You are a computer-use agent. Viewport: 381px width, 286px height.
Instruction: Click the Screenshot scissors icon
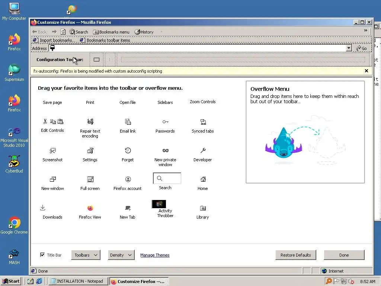click(52, 150)
